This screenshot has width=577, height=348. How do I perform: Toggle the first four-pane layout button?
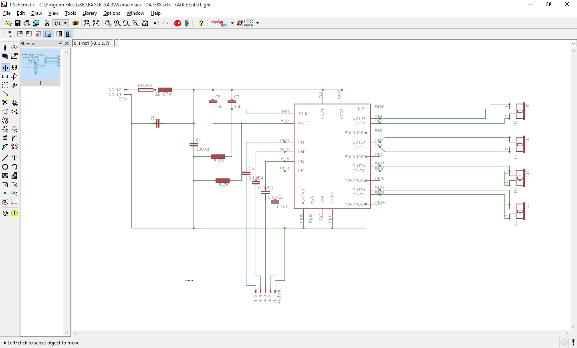(20, 34)
